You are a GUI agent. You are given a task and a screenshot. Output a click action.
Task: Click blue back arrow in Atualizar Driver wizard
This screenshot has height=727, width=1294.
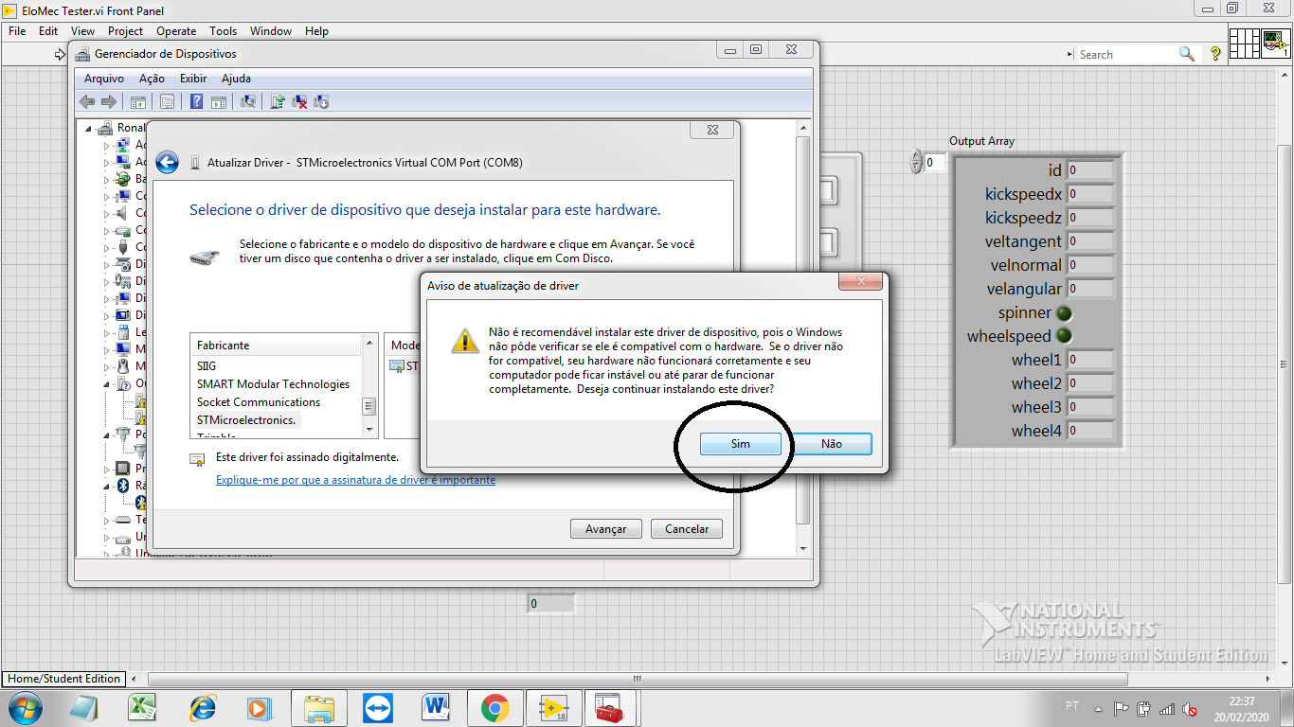167,163
